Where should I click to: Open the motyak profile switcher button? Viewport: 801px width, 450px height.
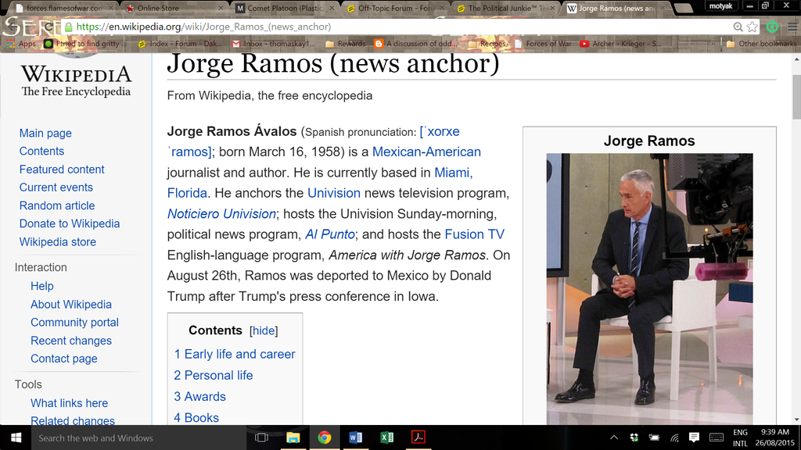(720, 6)
